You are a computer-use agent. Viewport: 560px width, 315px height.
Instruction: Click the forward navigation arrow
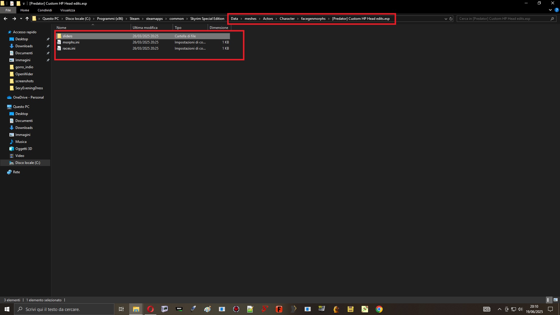[14, 19]
